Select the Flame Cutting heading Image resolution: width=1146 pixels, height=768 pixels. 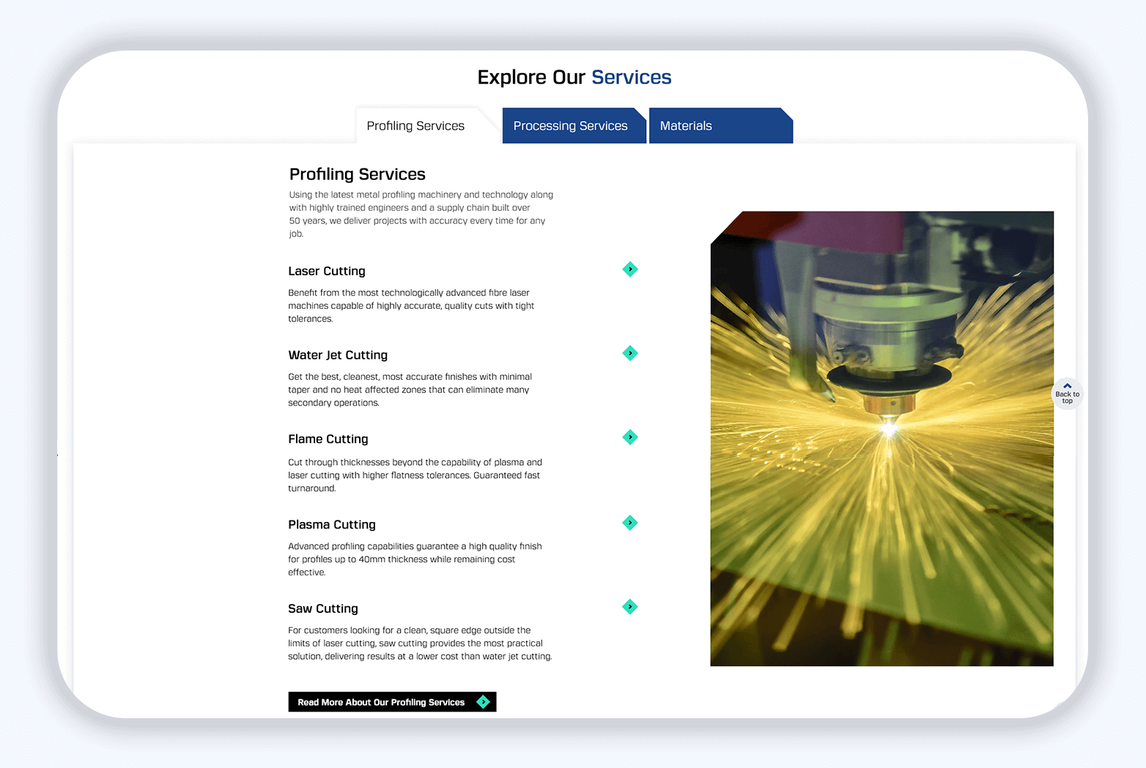click(x=328, y=439)
